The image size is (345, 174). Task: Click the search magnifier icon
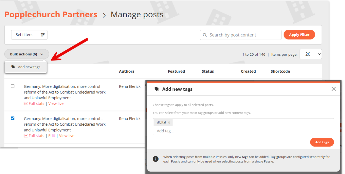tap(205, 35)
